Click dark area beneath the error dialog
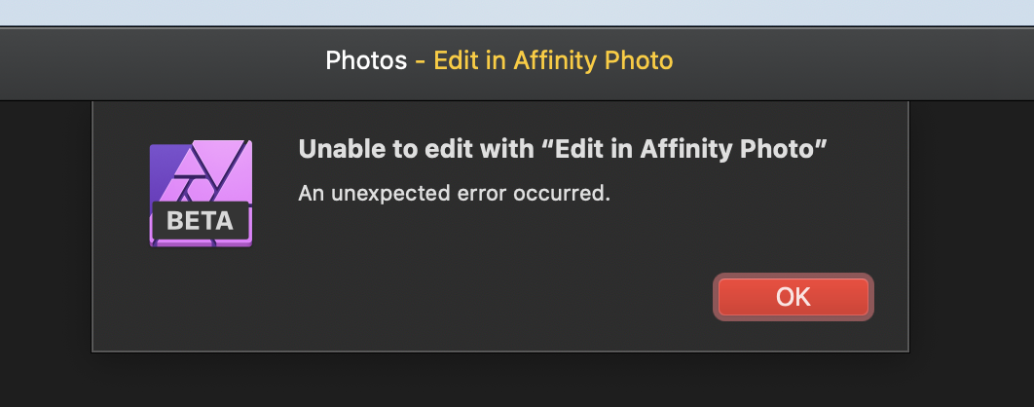The height and width of the screenshot is (407, 1034). (501, 381)
